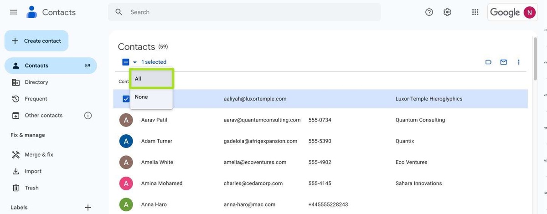
Task: Go to the Contacts sidebar item
Action: tap(51, 66)
